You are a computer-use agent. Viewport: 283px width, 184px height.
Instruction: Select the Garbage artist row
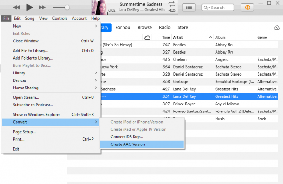point(190,82)
